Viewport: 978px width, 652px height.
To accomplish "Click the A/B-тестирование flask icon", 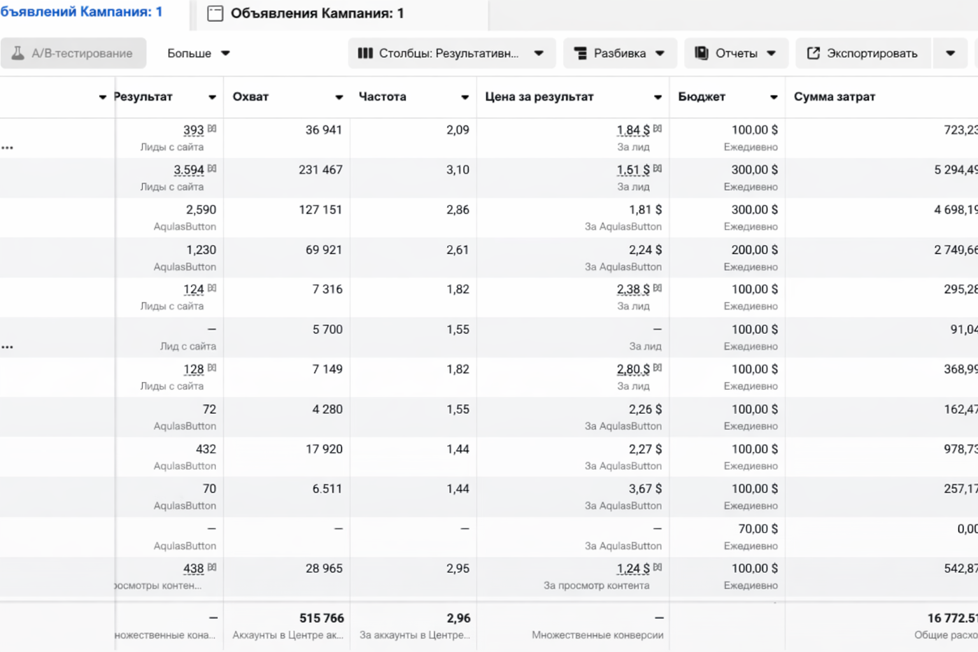I will (18, 53).
